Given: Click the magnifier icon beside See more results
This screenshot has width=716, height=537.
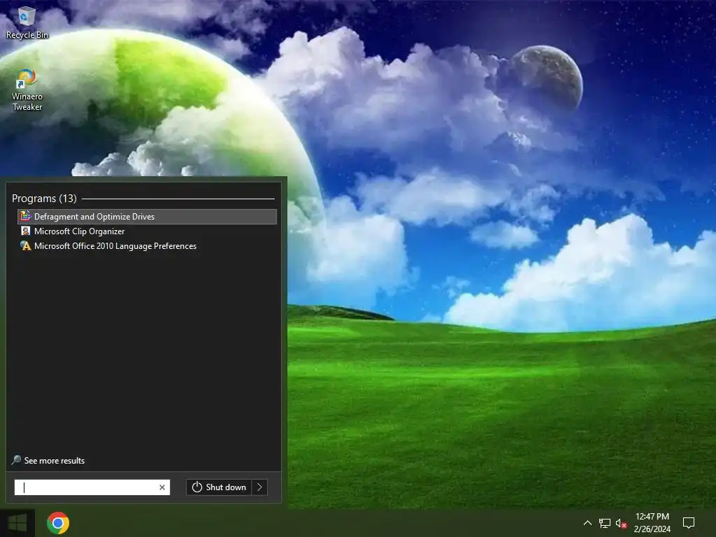Looking at the screenshot, I should point(16,460).
